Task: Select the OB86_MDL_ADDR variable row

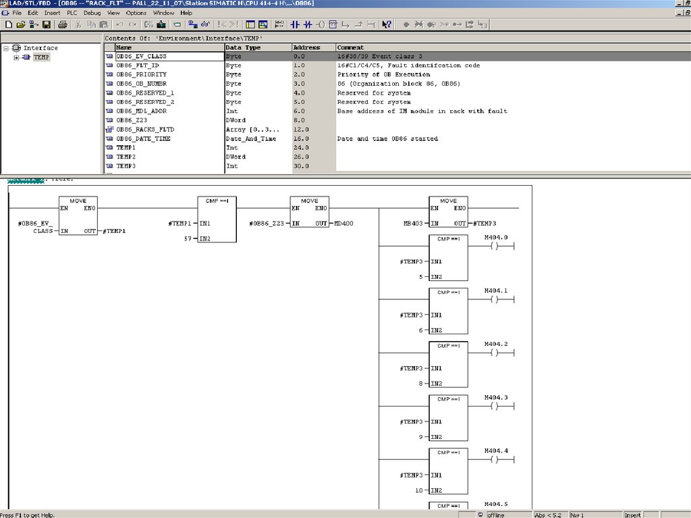Action: (x=397, y=111)
